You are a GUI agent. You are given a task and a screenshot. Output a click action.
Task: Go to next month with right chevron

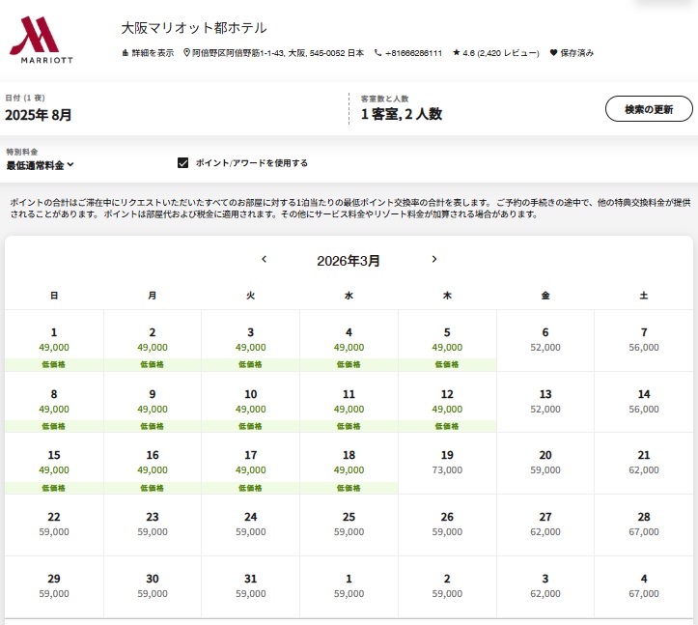click(x=434, y=259)
